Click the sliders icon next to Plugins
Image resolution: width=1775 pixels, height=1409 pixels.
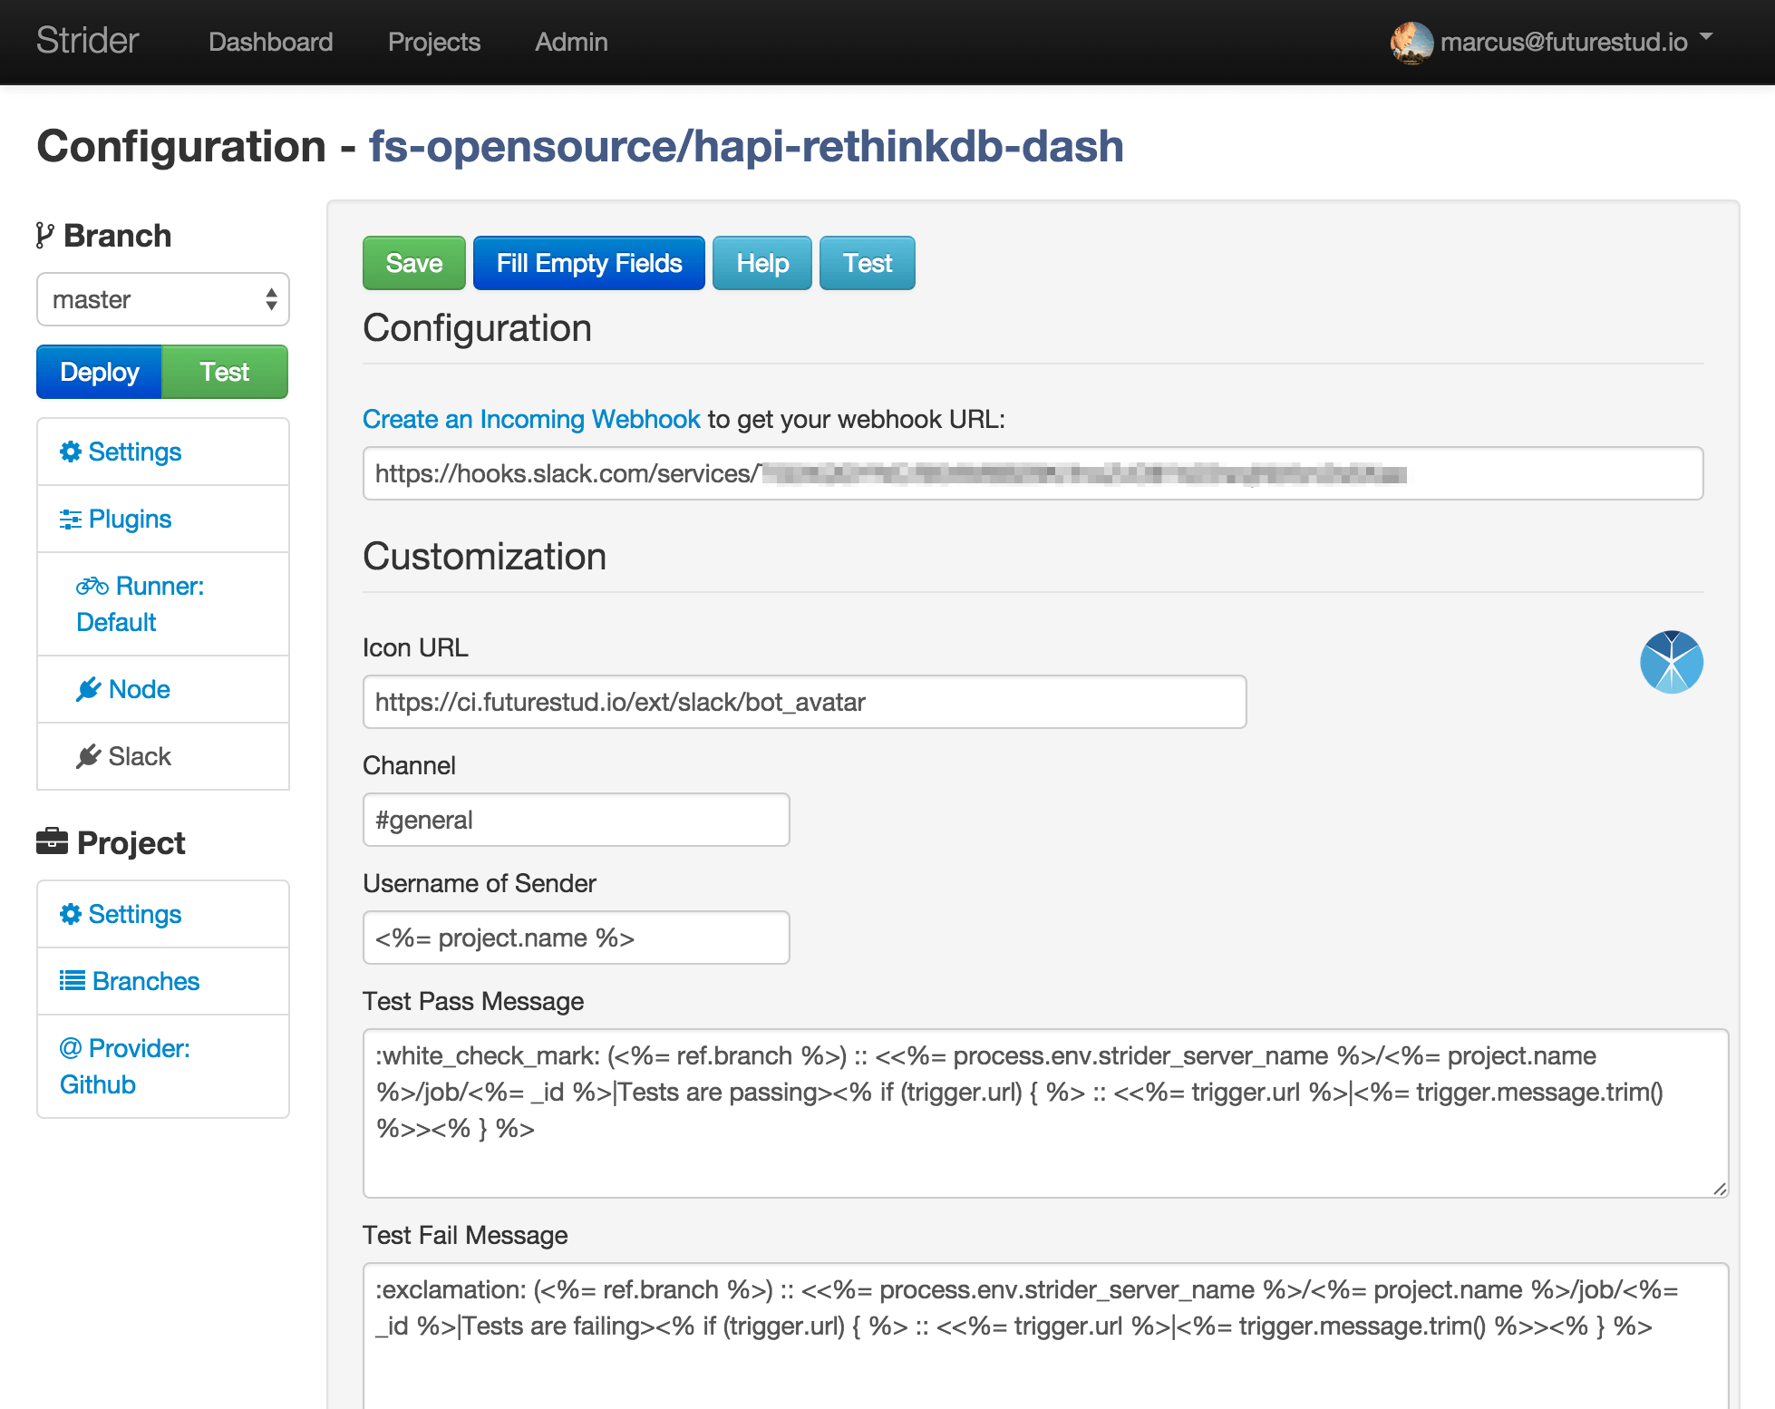coord(70,519)
